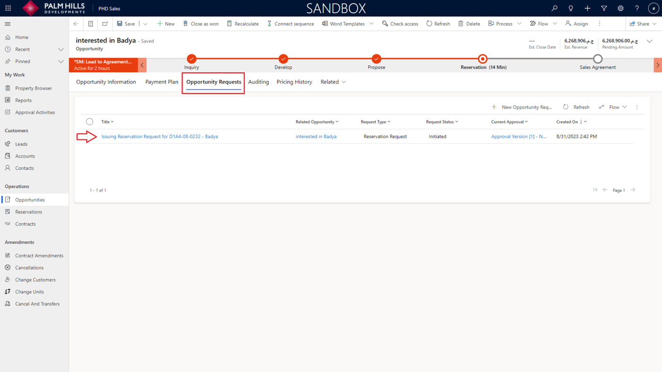
Task: Toggle select all rows circle
Action: (x=89, y=122)
